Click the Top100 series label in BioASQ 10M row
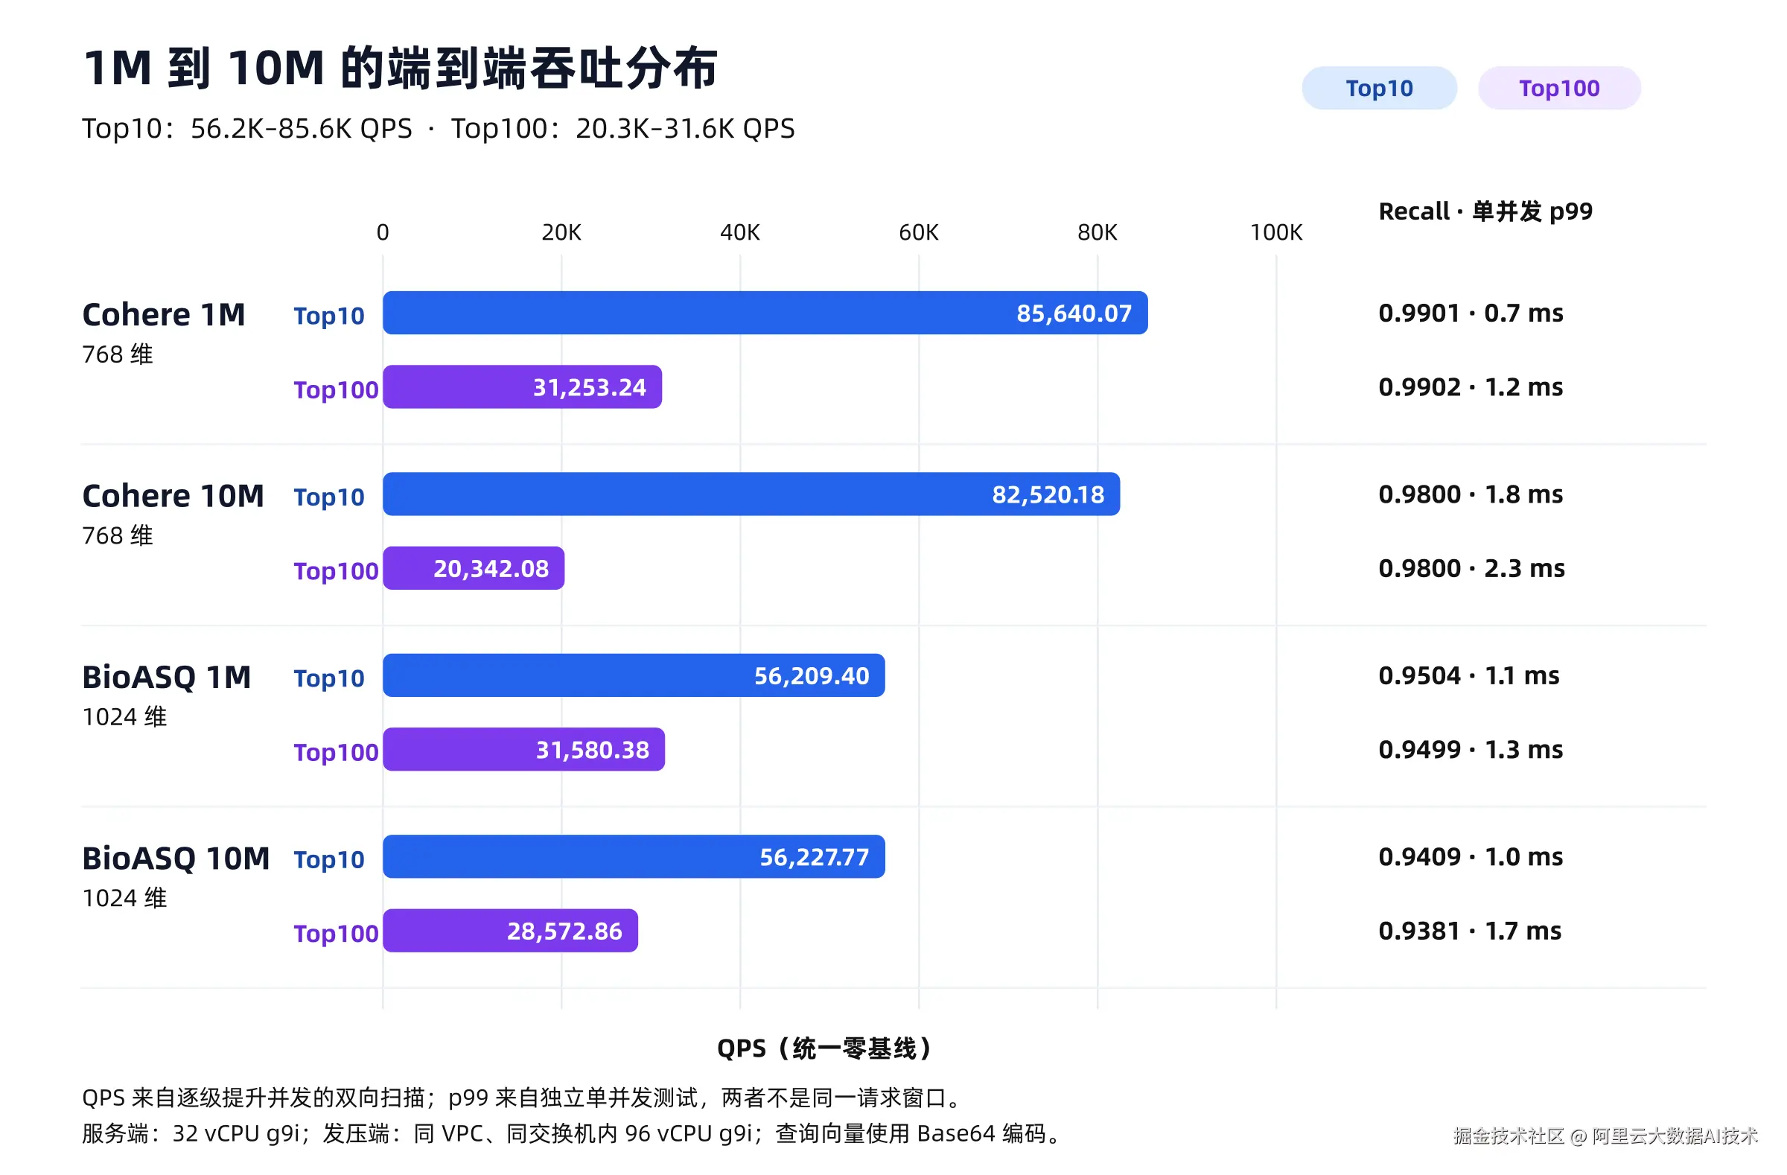 tap(336, 934)
